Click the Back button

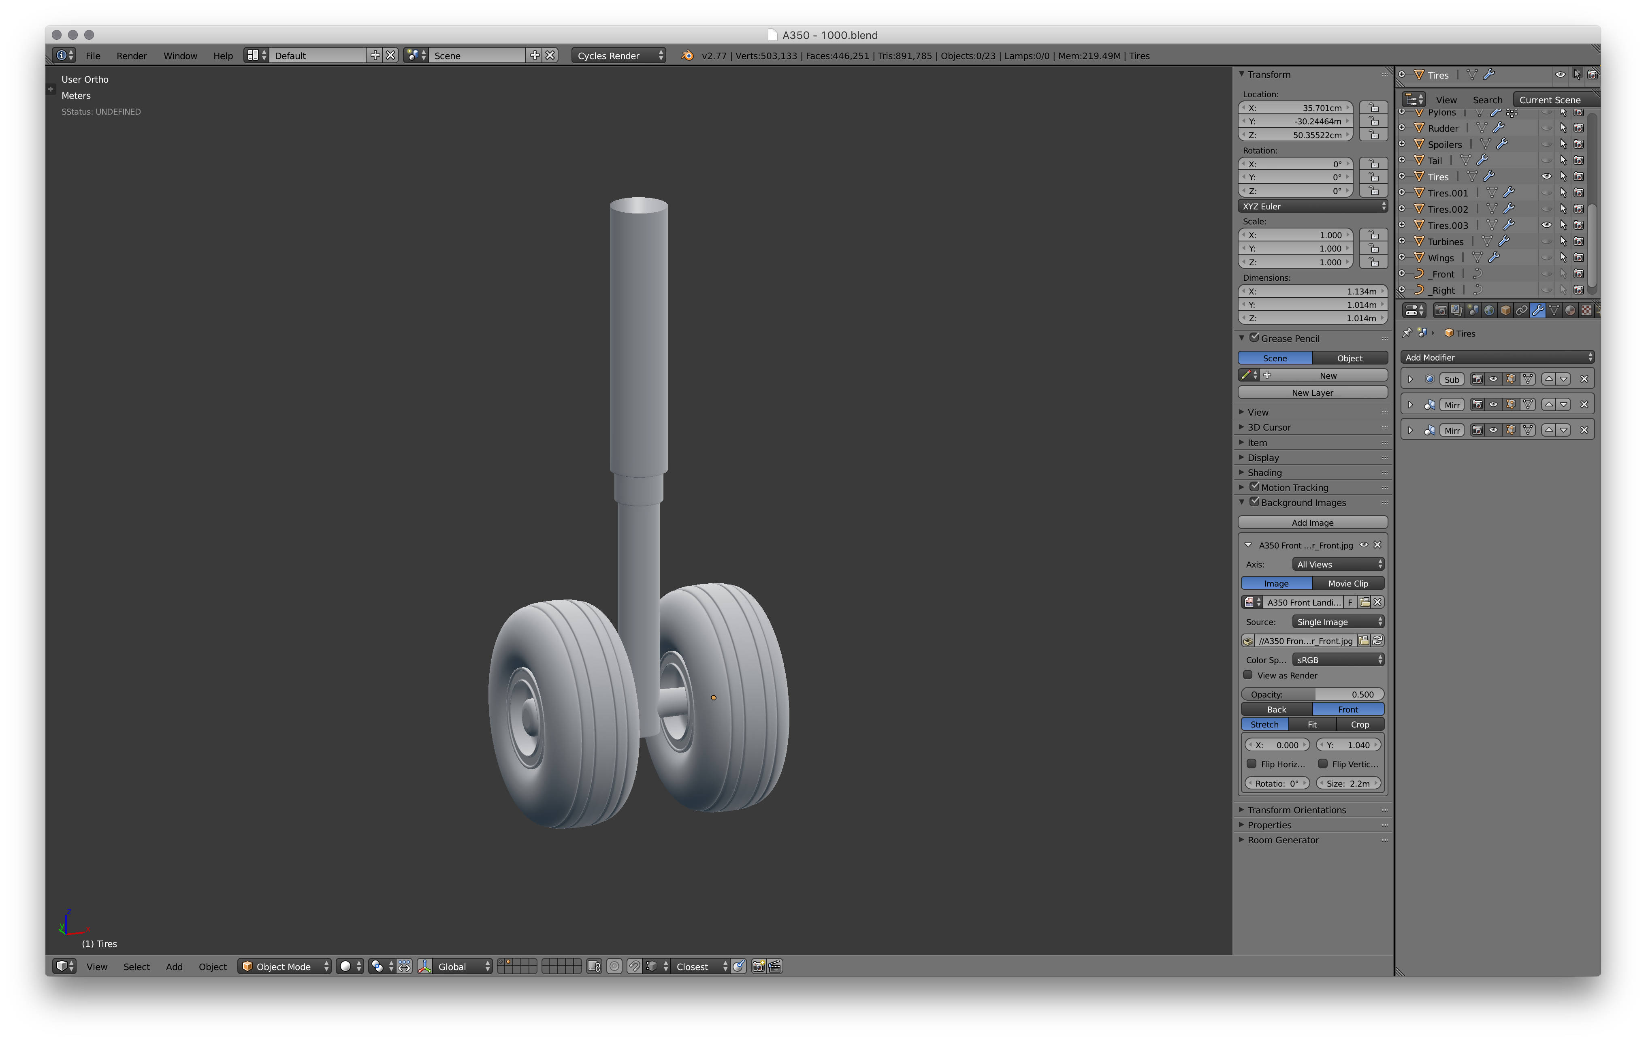(x=1276, y=710)
